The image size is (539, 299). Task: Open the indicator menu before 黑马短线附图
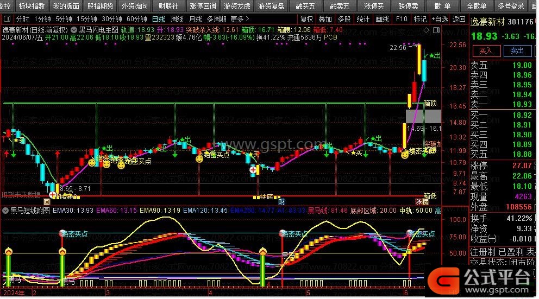click(x=5, y=211)
